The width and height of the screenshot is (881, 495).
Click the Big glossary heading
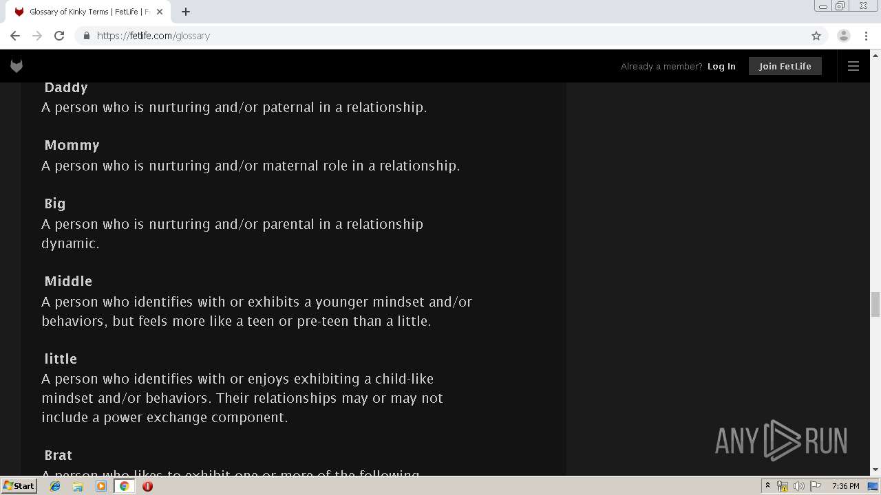pos(55,203)
